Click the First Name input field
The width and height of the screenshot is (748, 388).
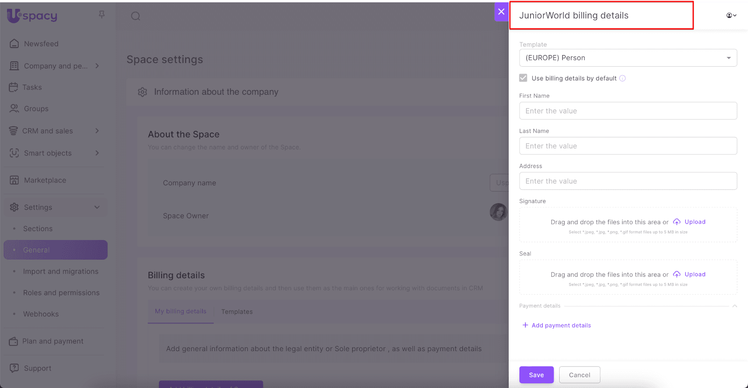click(628, 111)
